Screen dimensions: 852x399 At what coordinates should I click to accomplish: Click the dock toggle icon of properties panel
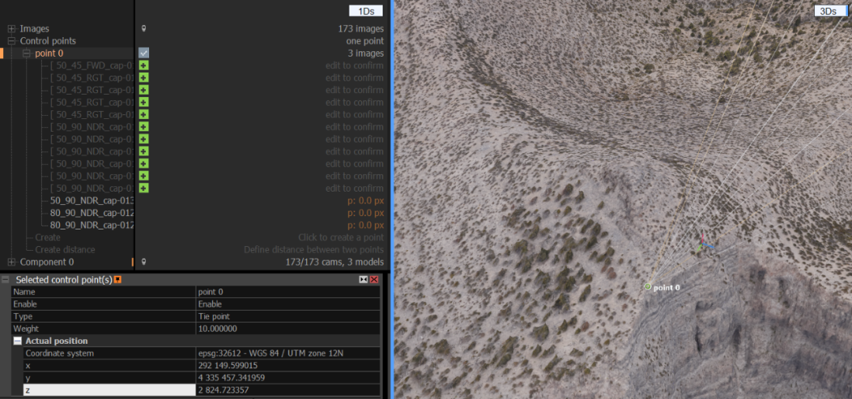[x=364, y=280]
